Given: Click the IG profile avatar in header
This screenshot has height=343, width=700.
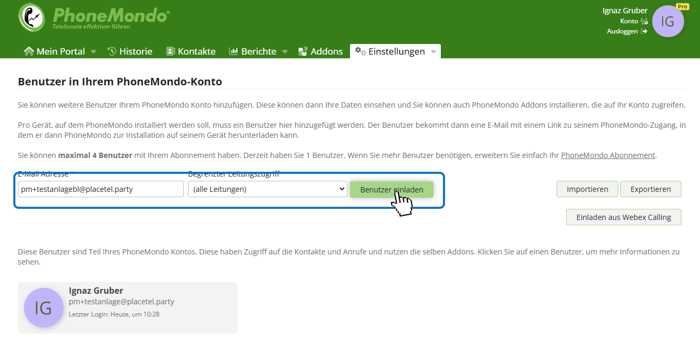Looking at the screenshot, I should (668, 21).
